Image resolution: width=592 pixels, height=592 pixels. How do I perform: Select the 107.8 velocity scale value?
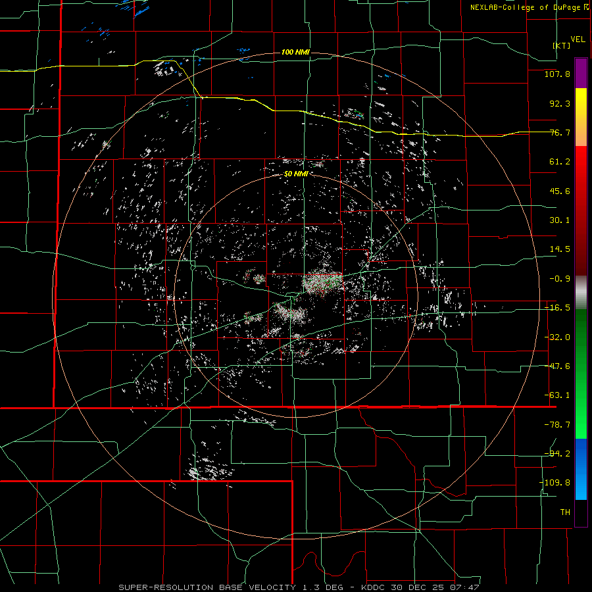(x=557, y=74)
